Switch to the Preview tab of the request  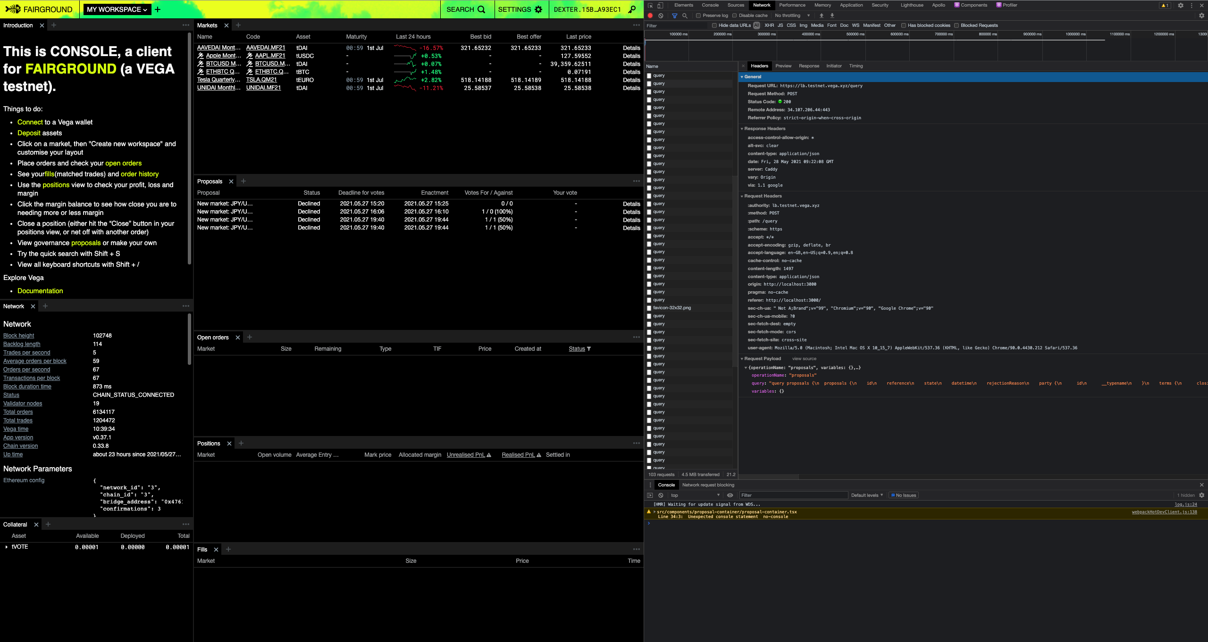(783, 66)
